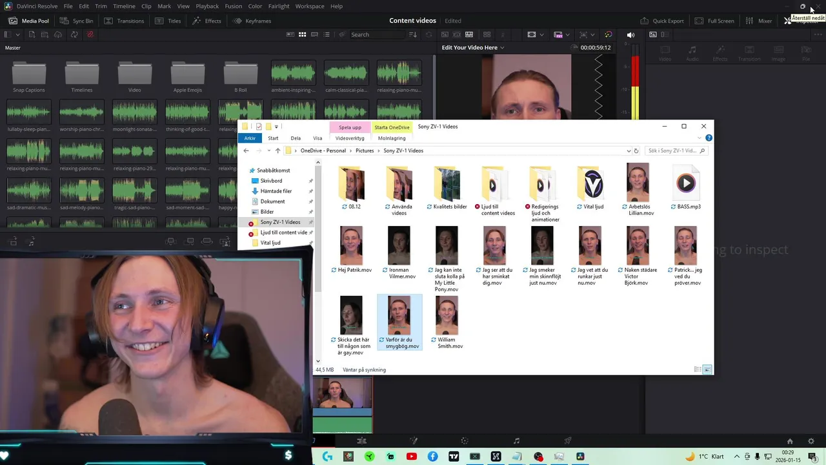826x465 pixels.
Task: Open the Videoverktyg ribbon tab
Action: pyautogui.click(x=350, y=138)
